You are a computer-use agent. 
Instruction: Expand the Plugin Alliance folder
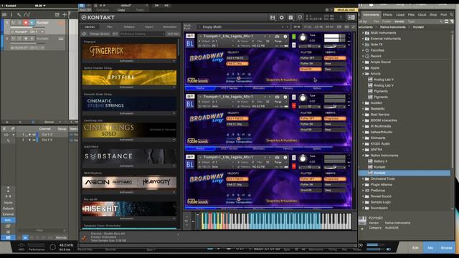[364, 185]
